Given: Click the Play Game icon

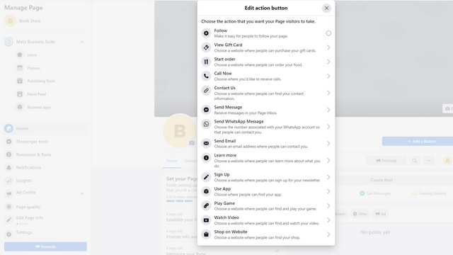Looking at the screenshot, I should coord(206,205).
